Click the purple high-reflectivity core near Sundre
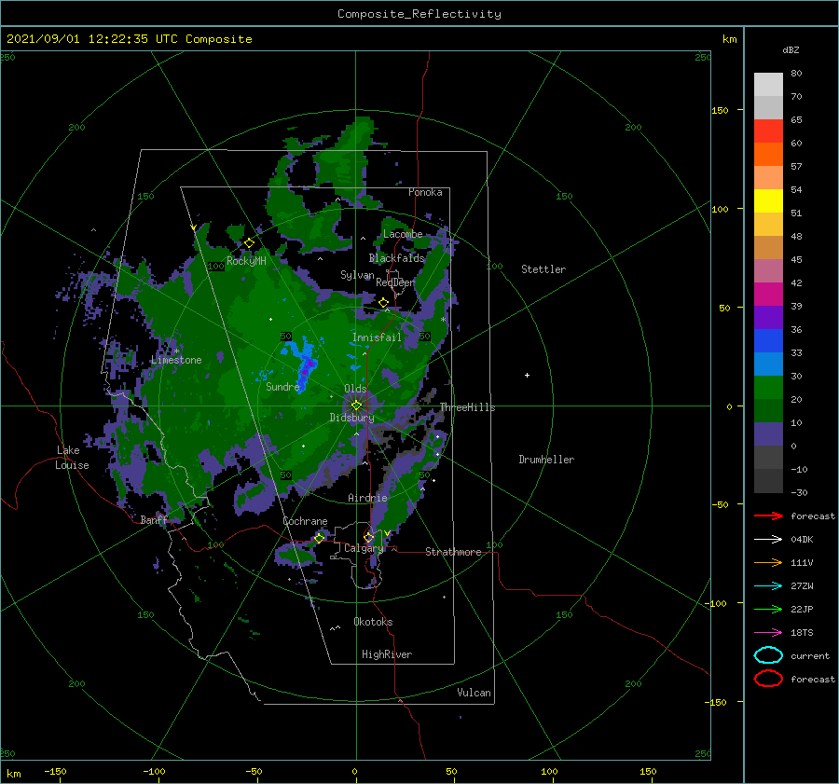Image resolution: width=839 pixels, height=784 pixels. pyautogui.click(x=307, y=367)
